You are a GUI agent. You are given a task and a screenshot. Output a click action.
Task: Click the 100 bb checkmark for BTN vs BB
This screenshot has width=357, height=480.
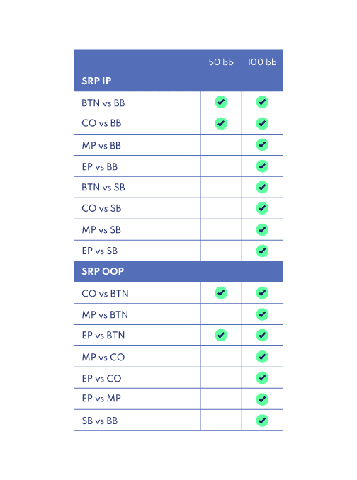pyautogui.click(x=262, y=102)
